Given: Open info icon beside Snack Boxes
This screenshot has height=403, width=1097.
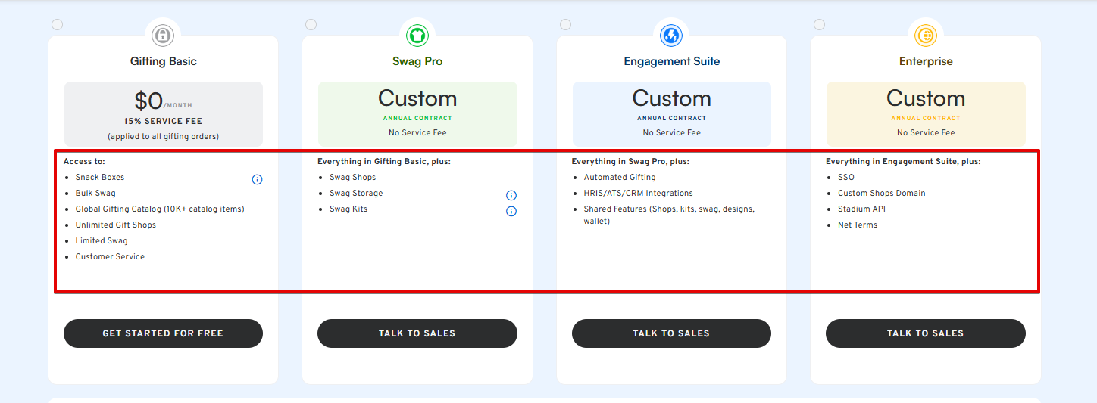Looking at the screenshot, I should [257, 179].
